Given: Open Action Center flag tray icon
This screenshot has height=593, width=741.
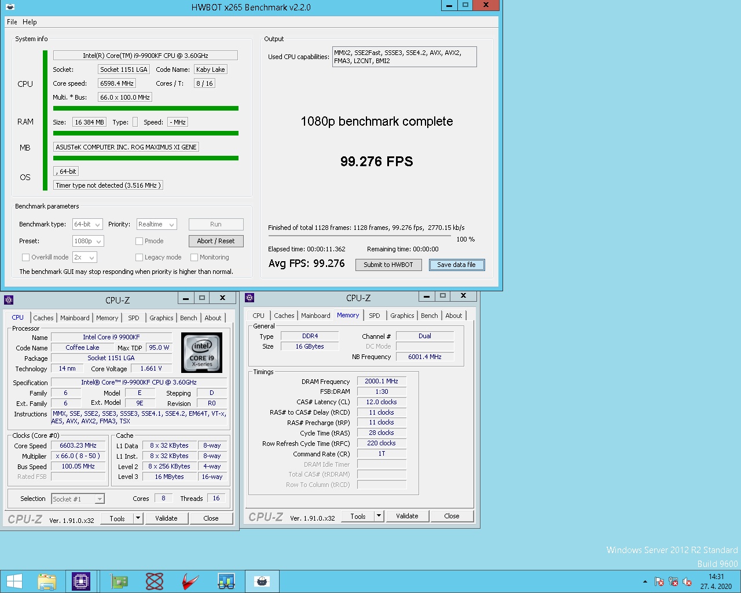Looking at the screenshot, I should [x=659, y=581].
